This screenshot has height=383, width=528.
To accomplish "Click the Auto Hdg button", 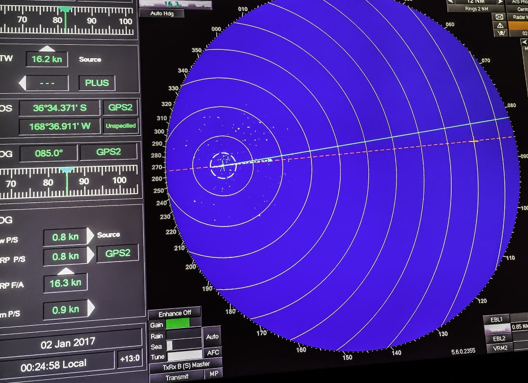I will (x=162, y=13).
